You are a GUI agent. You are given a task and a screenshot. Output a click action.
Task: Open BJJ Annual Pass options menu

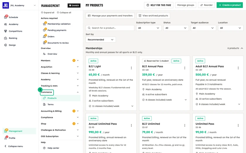(185, 68)
